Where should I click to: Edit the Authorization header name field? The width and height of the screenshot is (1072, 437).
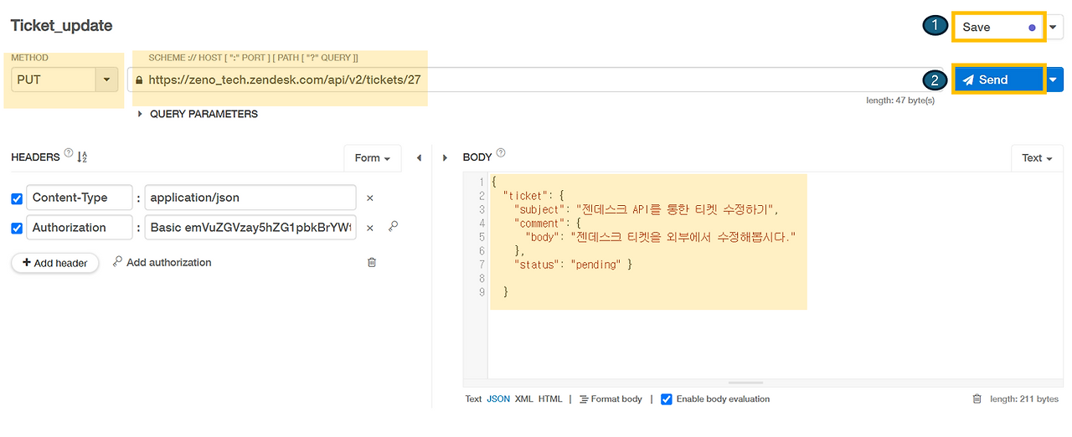80,228
